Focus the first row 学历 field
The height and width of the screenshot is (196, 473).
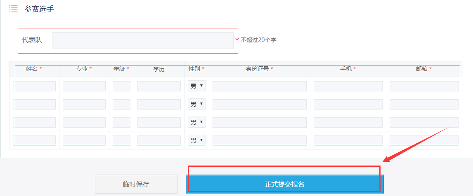[159, 86]
